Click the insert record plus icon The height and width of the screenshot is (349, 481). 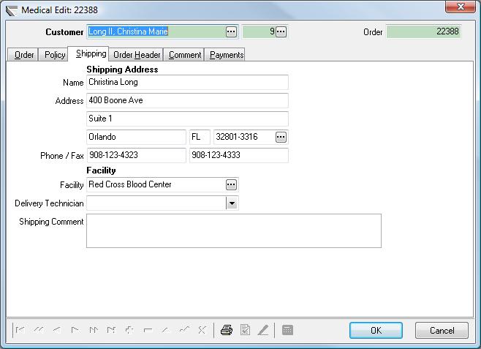(129, 330)
